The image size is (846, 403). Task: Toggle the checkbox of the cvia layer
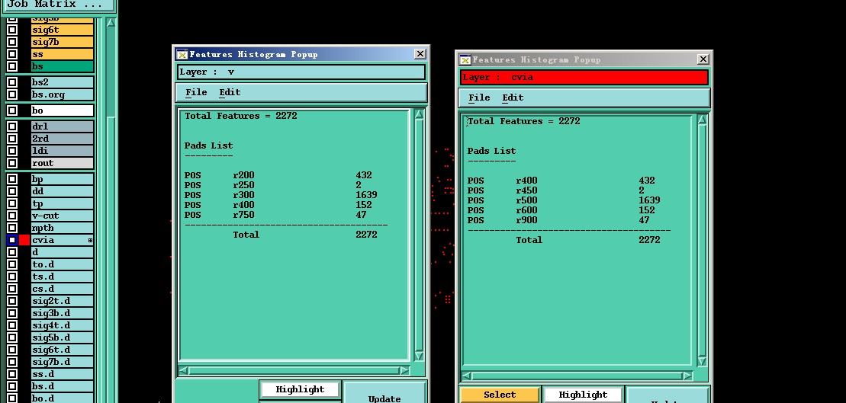click(x=12, y=240)
